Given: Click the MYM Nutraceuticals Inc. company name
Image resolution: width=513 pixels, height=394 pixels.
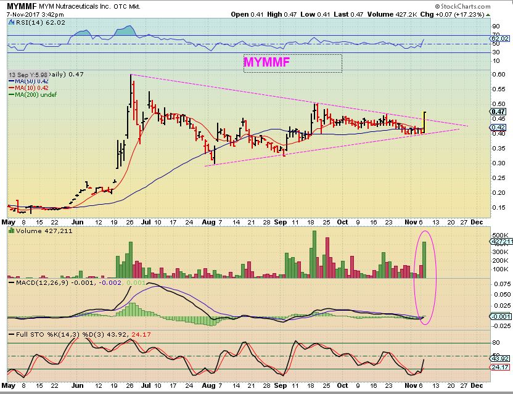Looking at the screenshot, I should [75, 7].
